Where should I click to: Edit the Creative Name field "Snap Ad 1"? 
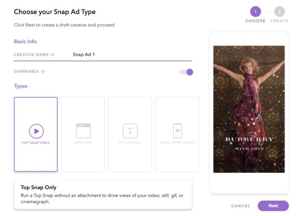tap(123, 55)
